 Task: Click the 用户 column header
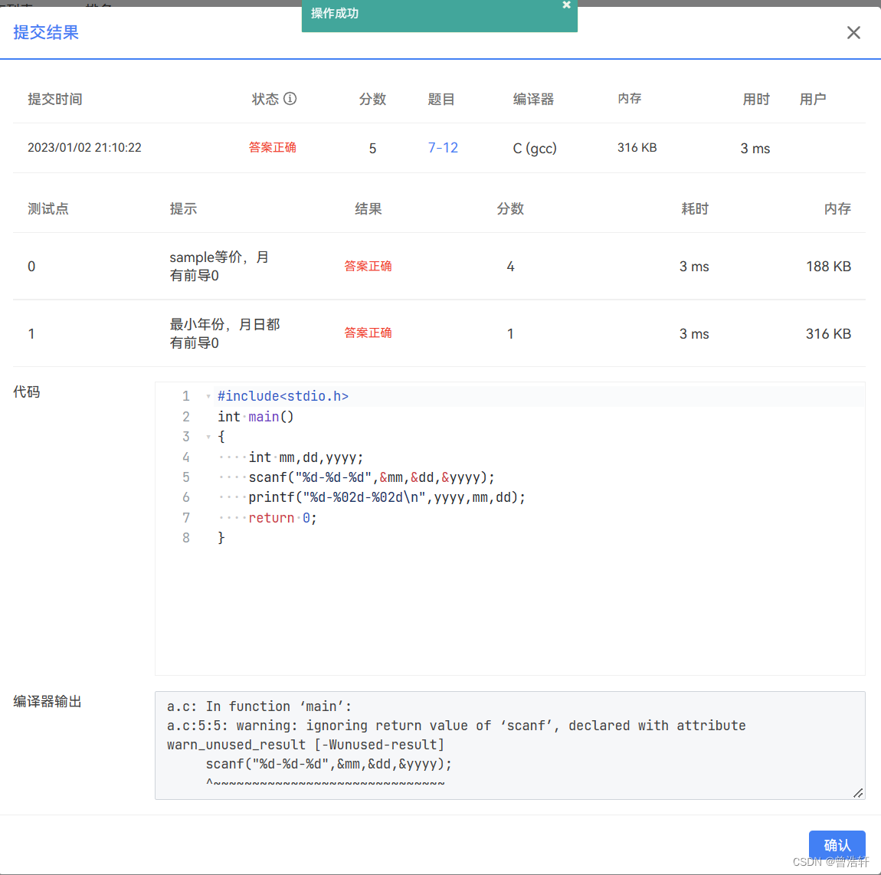coord(814,99)
